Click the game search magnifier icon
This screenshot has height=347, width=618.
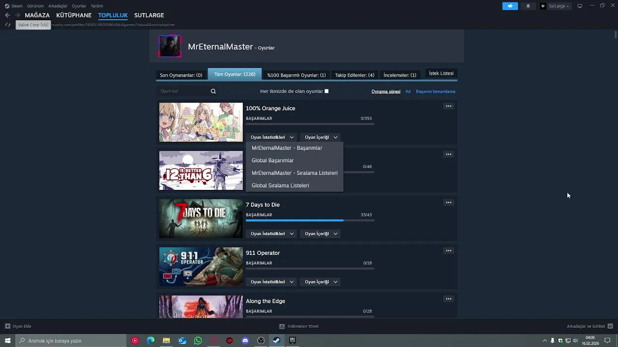(x=213, y=91)
